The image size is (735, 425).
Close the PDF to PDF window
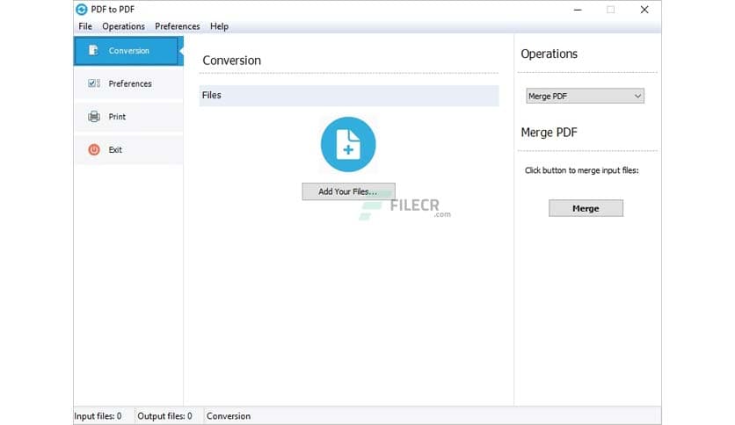click(x=644, y=10)
